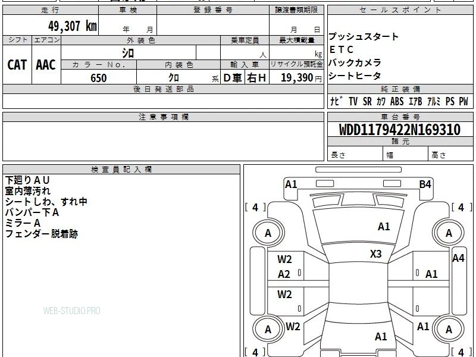
Task: Click the 譲渡書類期限 header cell
Action: (x=296, y=10)
